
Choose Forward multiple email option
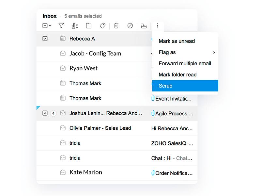pyautogui.click(x=185, y=63)
